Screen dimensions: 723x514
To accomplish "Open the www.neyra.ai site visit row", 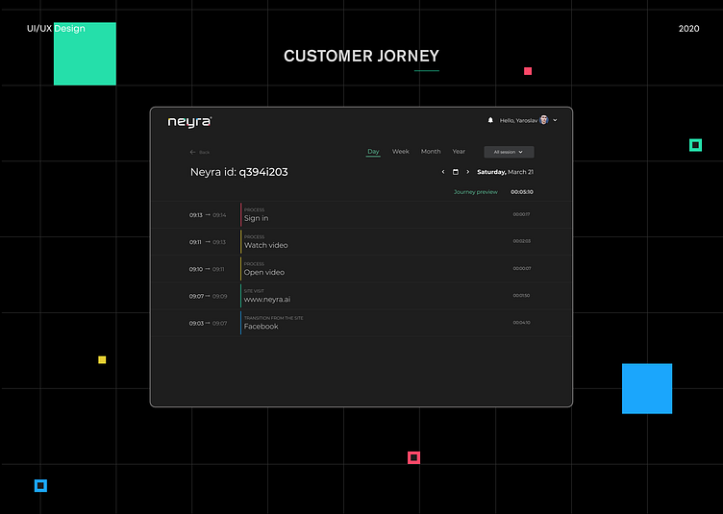I will (x=361, y=296).
